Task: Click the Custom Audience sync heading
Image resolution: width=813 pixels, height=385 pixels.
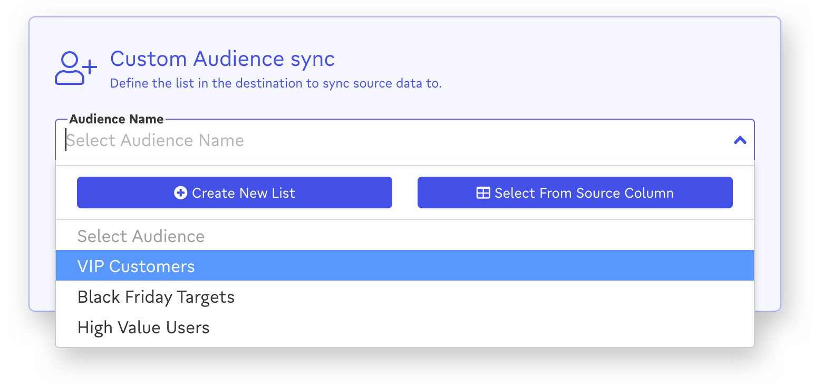Action: pos(222,59)
